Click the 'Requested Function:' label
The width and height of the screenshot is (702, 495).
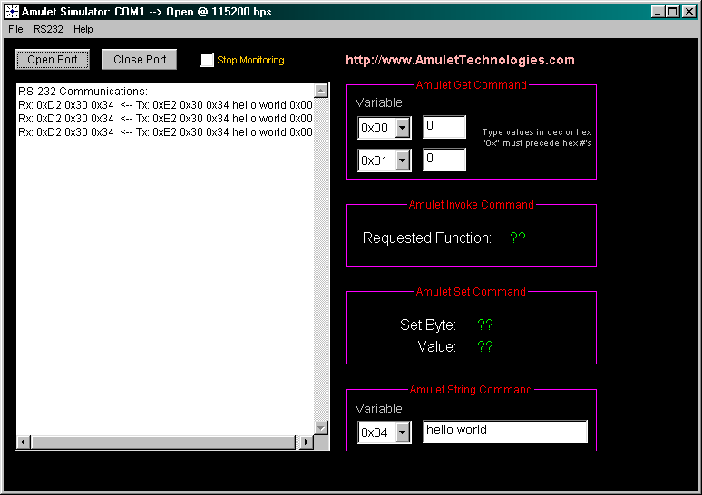coord(426,238)
